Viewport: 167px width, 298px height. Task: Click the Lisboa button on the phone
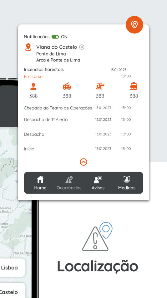point(11,268)
